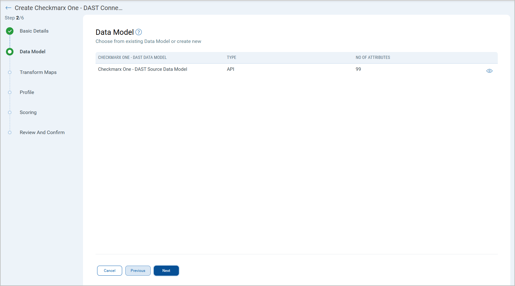Image resolution: width=515 pixels, height=286 pixels.
Task: Click the Previous button
Action: (x=138, y=271)
